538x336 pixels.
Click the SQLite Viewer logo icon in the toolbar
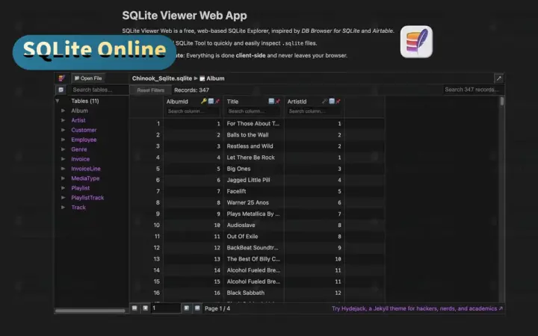pyautogui.click(x=61, y=78)
